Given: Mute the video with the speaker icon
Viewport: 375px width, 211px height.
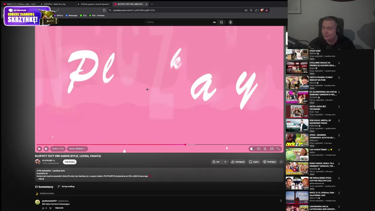Looking at the screenshot, I should click(x=46, y=149).
